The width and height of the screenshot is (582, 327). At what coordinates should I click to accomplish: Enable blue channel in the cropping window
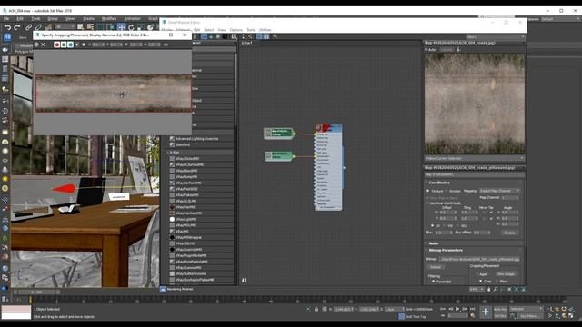click(x=70, y=45)
